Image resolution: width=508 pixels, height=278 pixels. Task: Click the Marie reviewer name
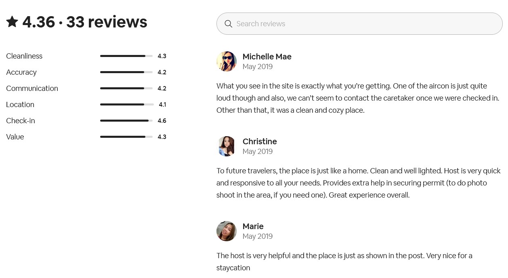(253, 226)
